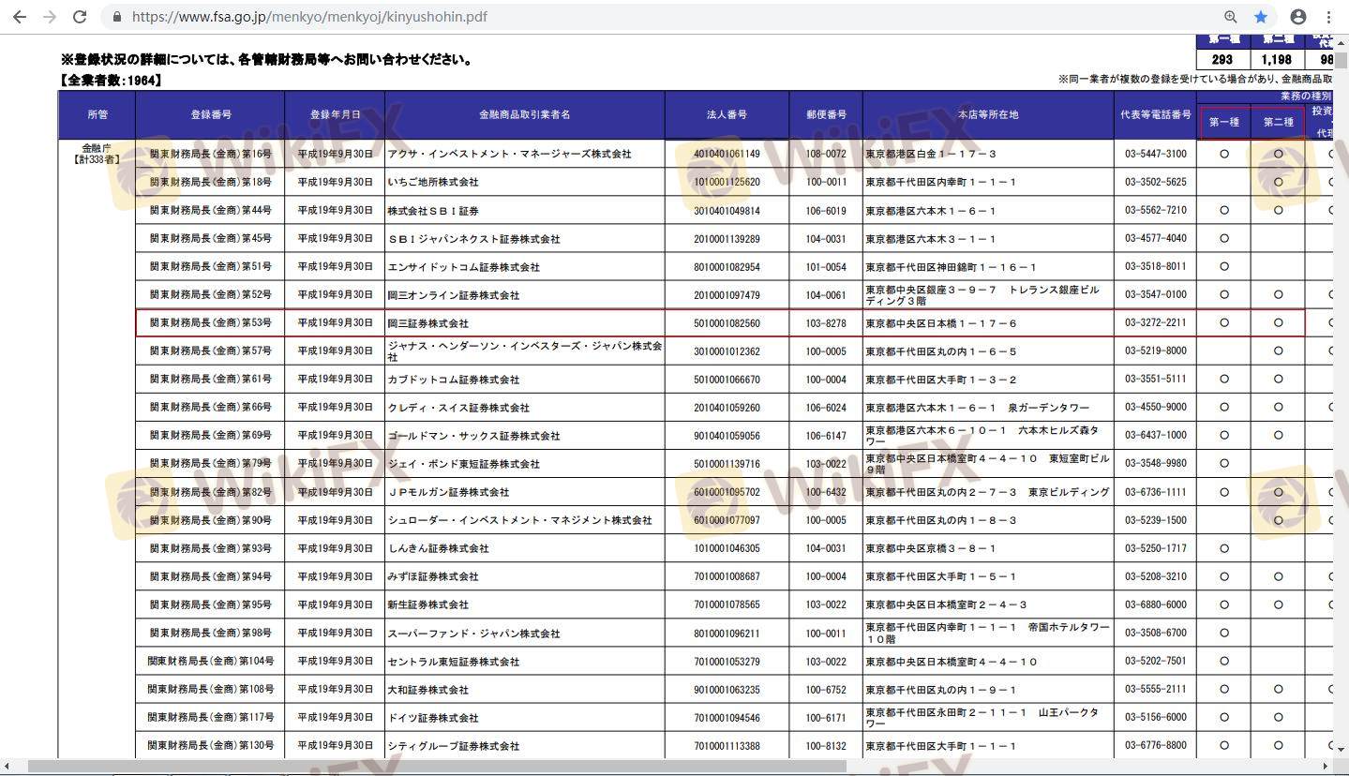Select the 岡三証券株式会社 company name cell
The width and height of the screenshot is (1349, 776).
[428, 323]
